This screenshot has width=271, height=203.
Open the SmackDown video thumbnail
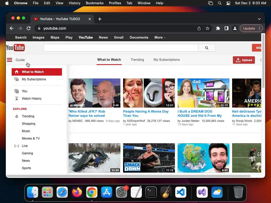(x=149, y=158)
